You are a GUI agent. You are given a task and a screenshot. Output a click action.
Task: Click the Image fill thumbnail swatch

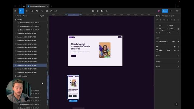pos(157,51)
